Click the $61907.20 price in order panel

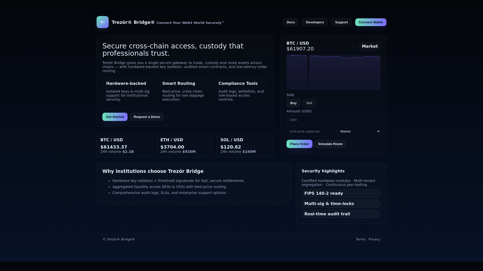pos(300,49)
